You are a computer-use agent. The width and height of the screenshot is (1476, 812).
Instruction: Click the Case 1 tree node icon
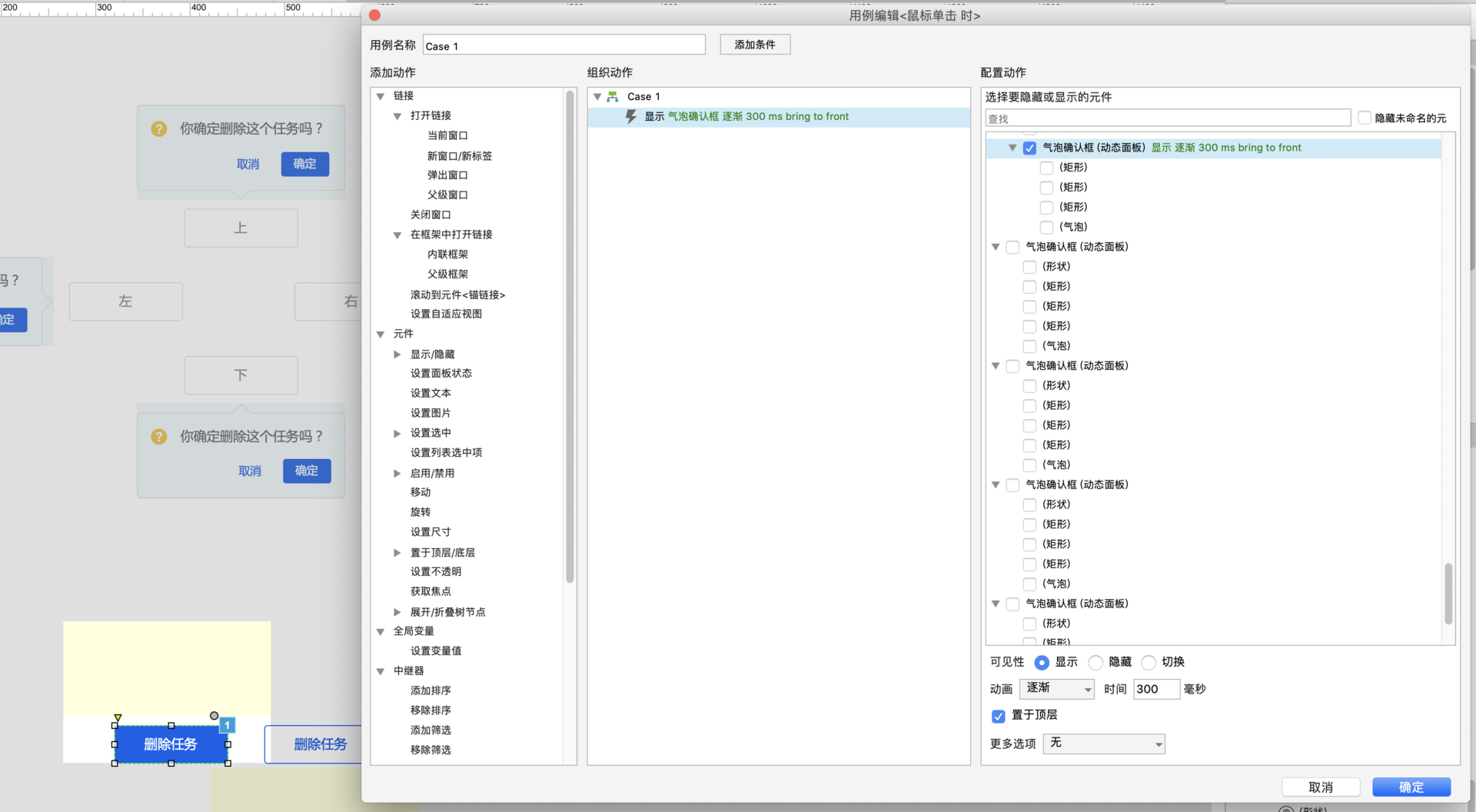[x=613, y=97]
